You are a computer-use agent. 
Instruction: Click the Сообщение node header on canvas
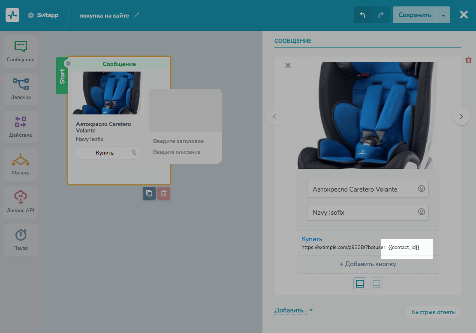pyautogui.click(x=119, y=64)
